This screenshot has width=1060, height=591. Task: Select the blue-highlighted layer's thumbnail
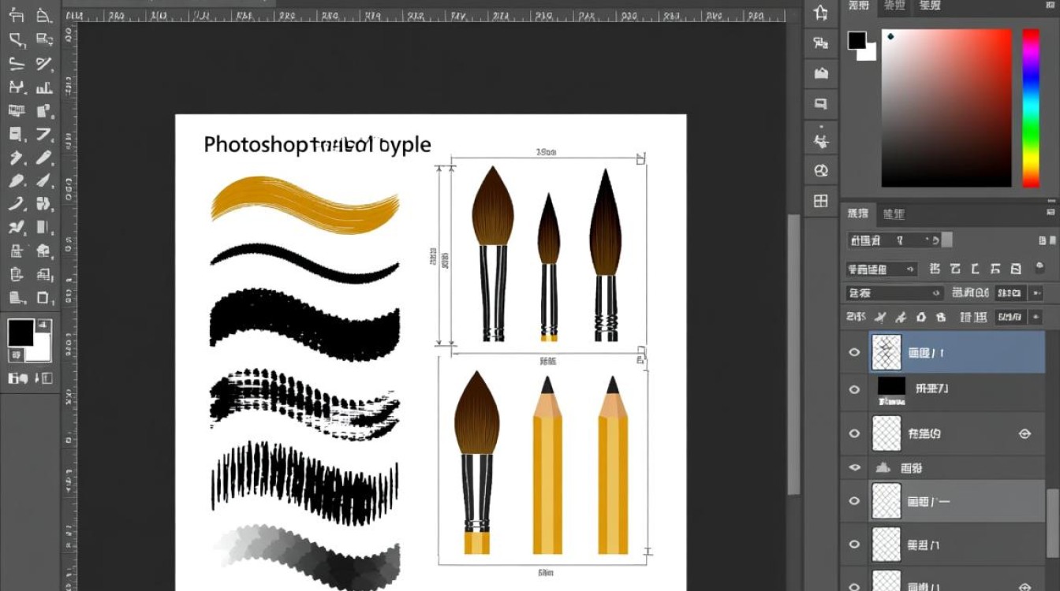point(886,352)
